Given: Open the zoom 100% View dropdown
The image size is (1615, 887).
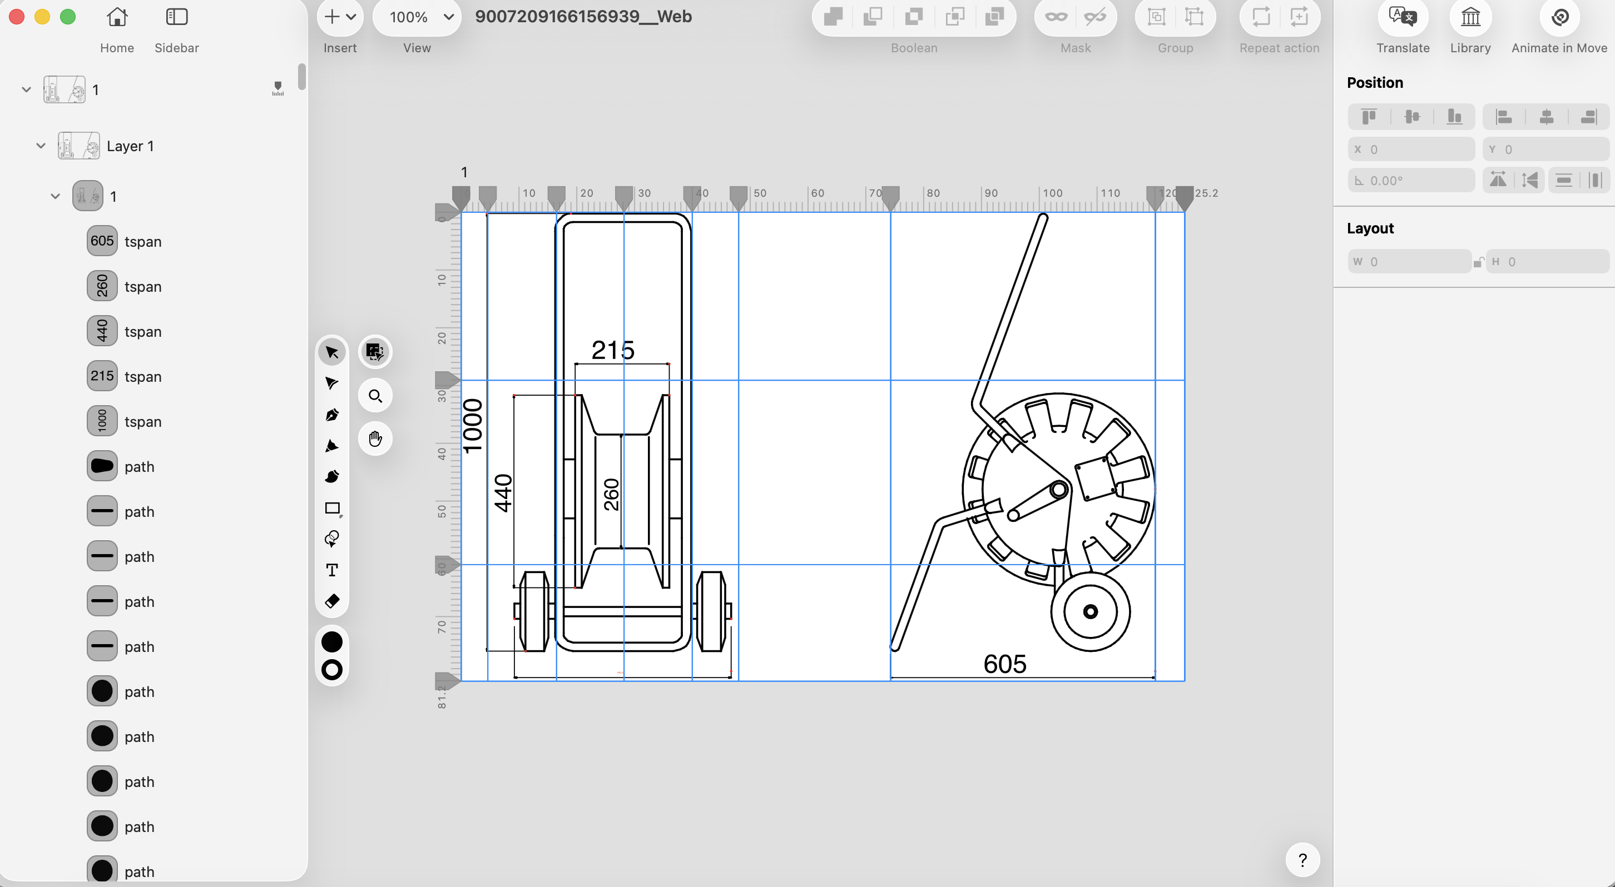Looking at the screenshot, I should click(417, 18).
